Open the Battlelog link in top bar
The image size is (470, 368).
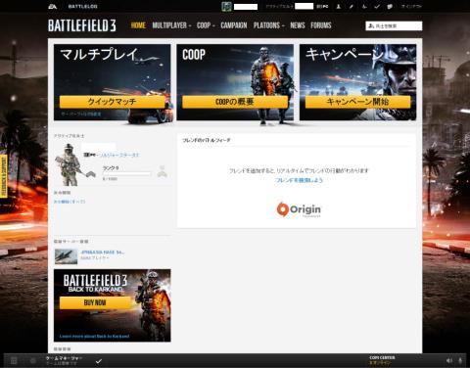pos(82,6)
